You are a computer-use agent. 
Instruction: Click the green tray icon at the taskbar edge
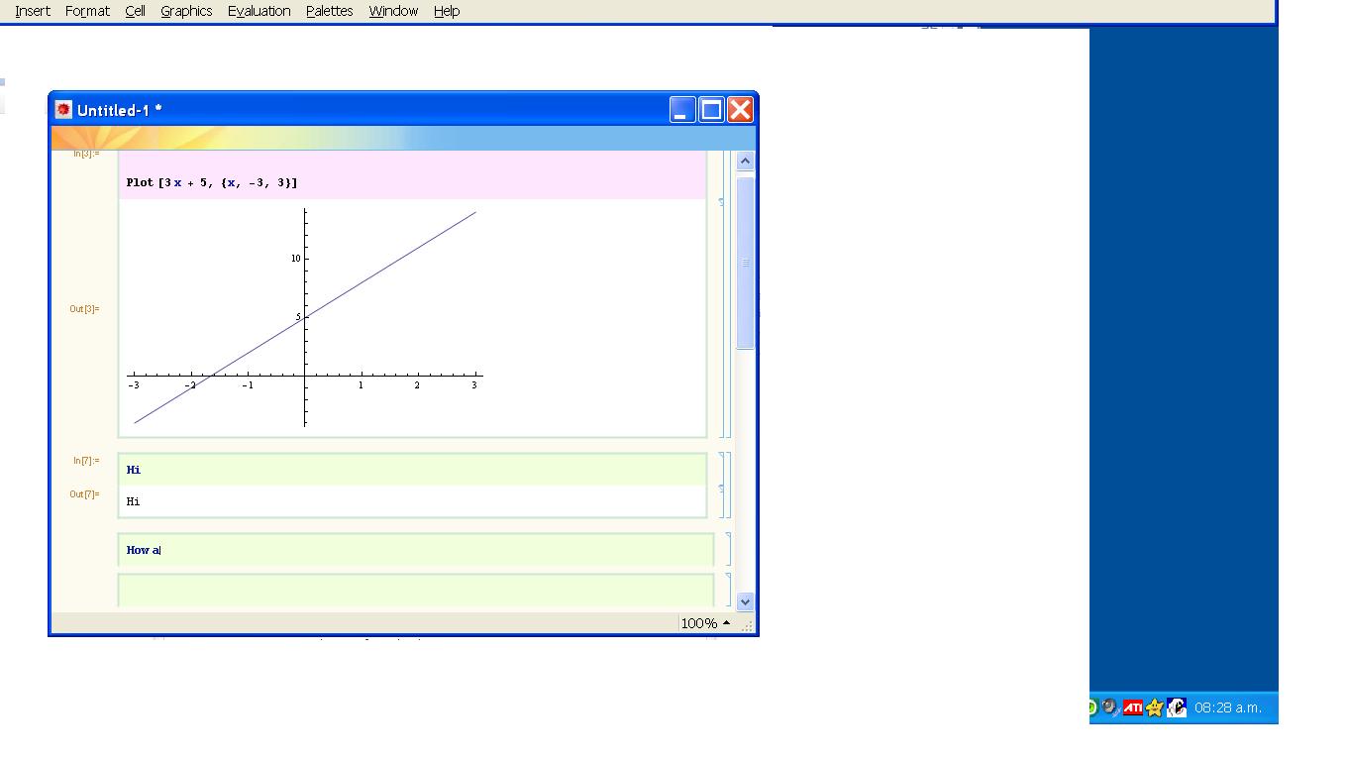click(1092, 707)
